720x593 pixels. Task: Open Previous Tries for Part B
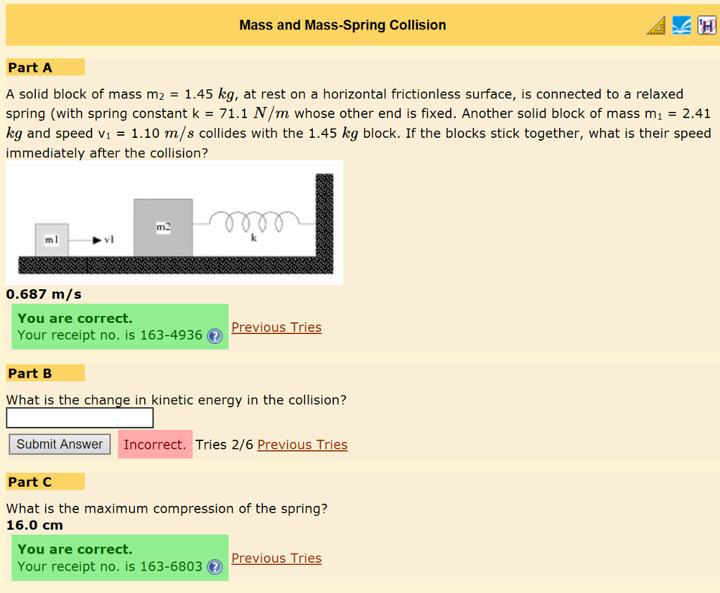(302, 445)
